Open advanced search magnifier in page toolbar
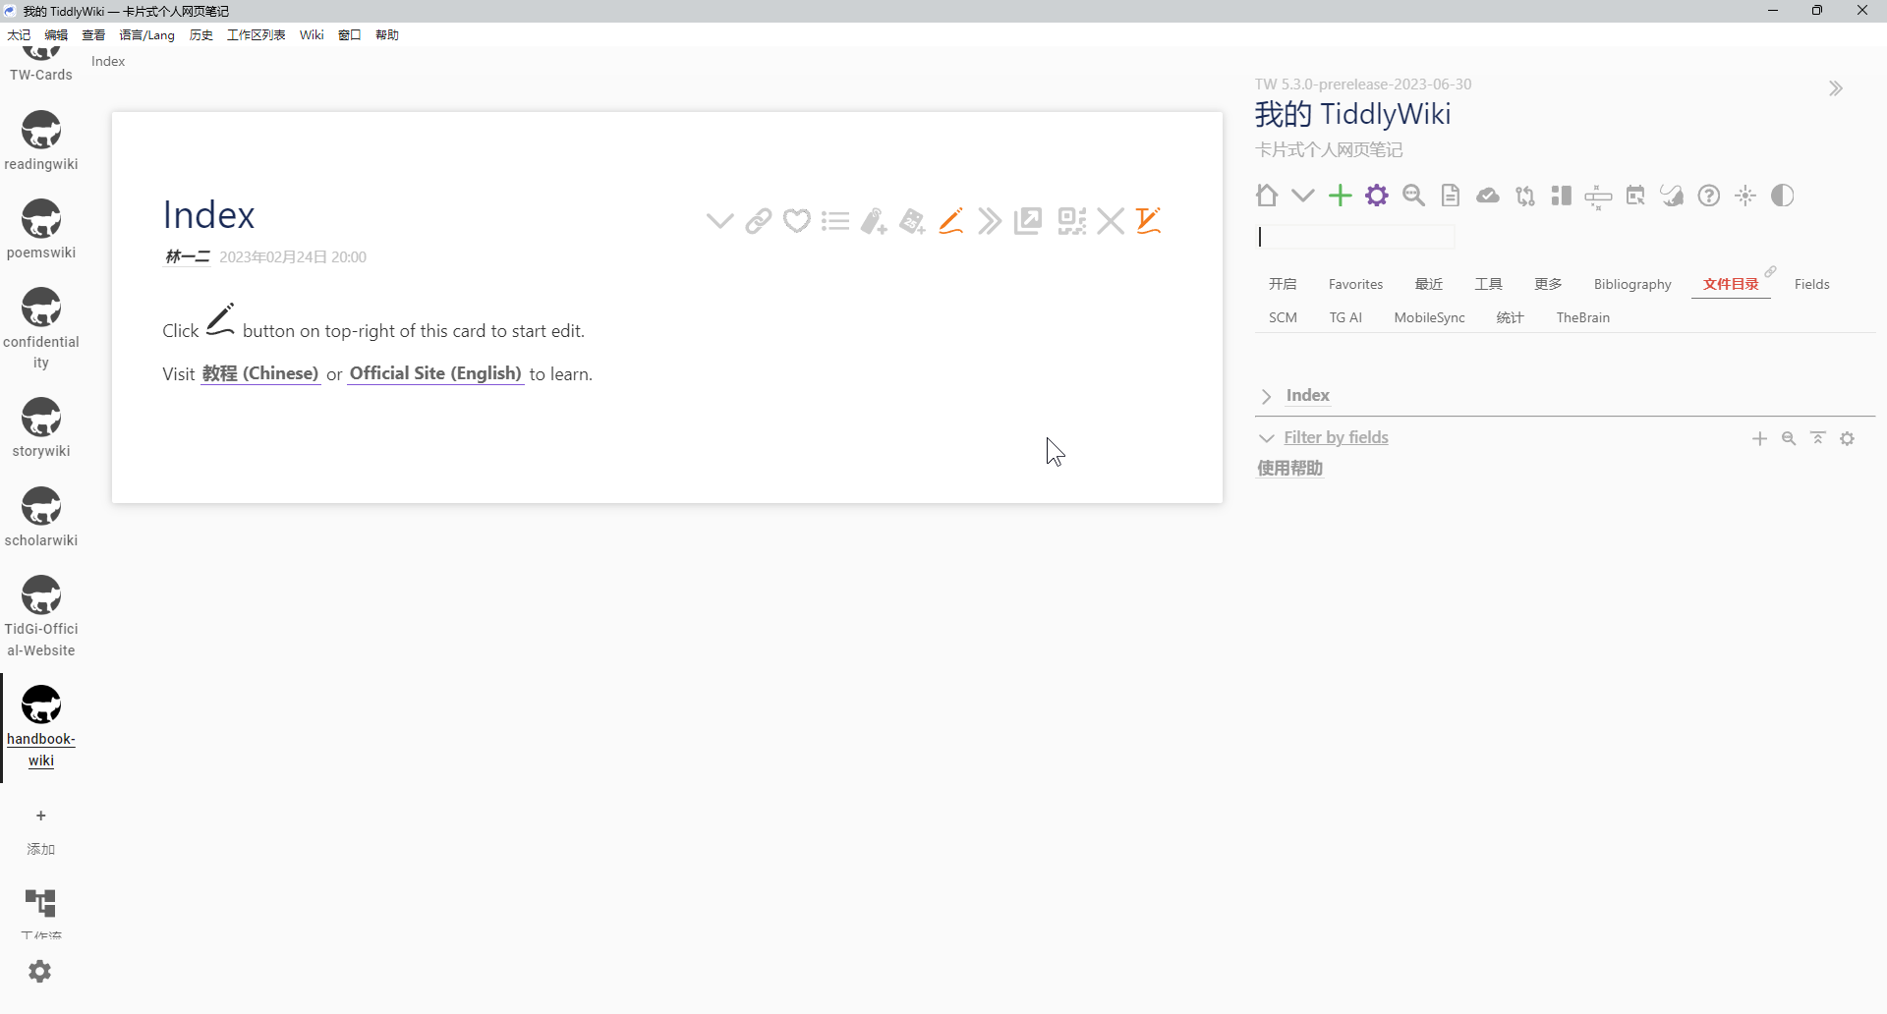Image resolution: width=1887 pixels, height=1014 pixels. 1414,196
